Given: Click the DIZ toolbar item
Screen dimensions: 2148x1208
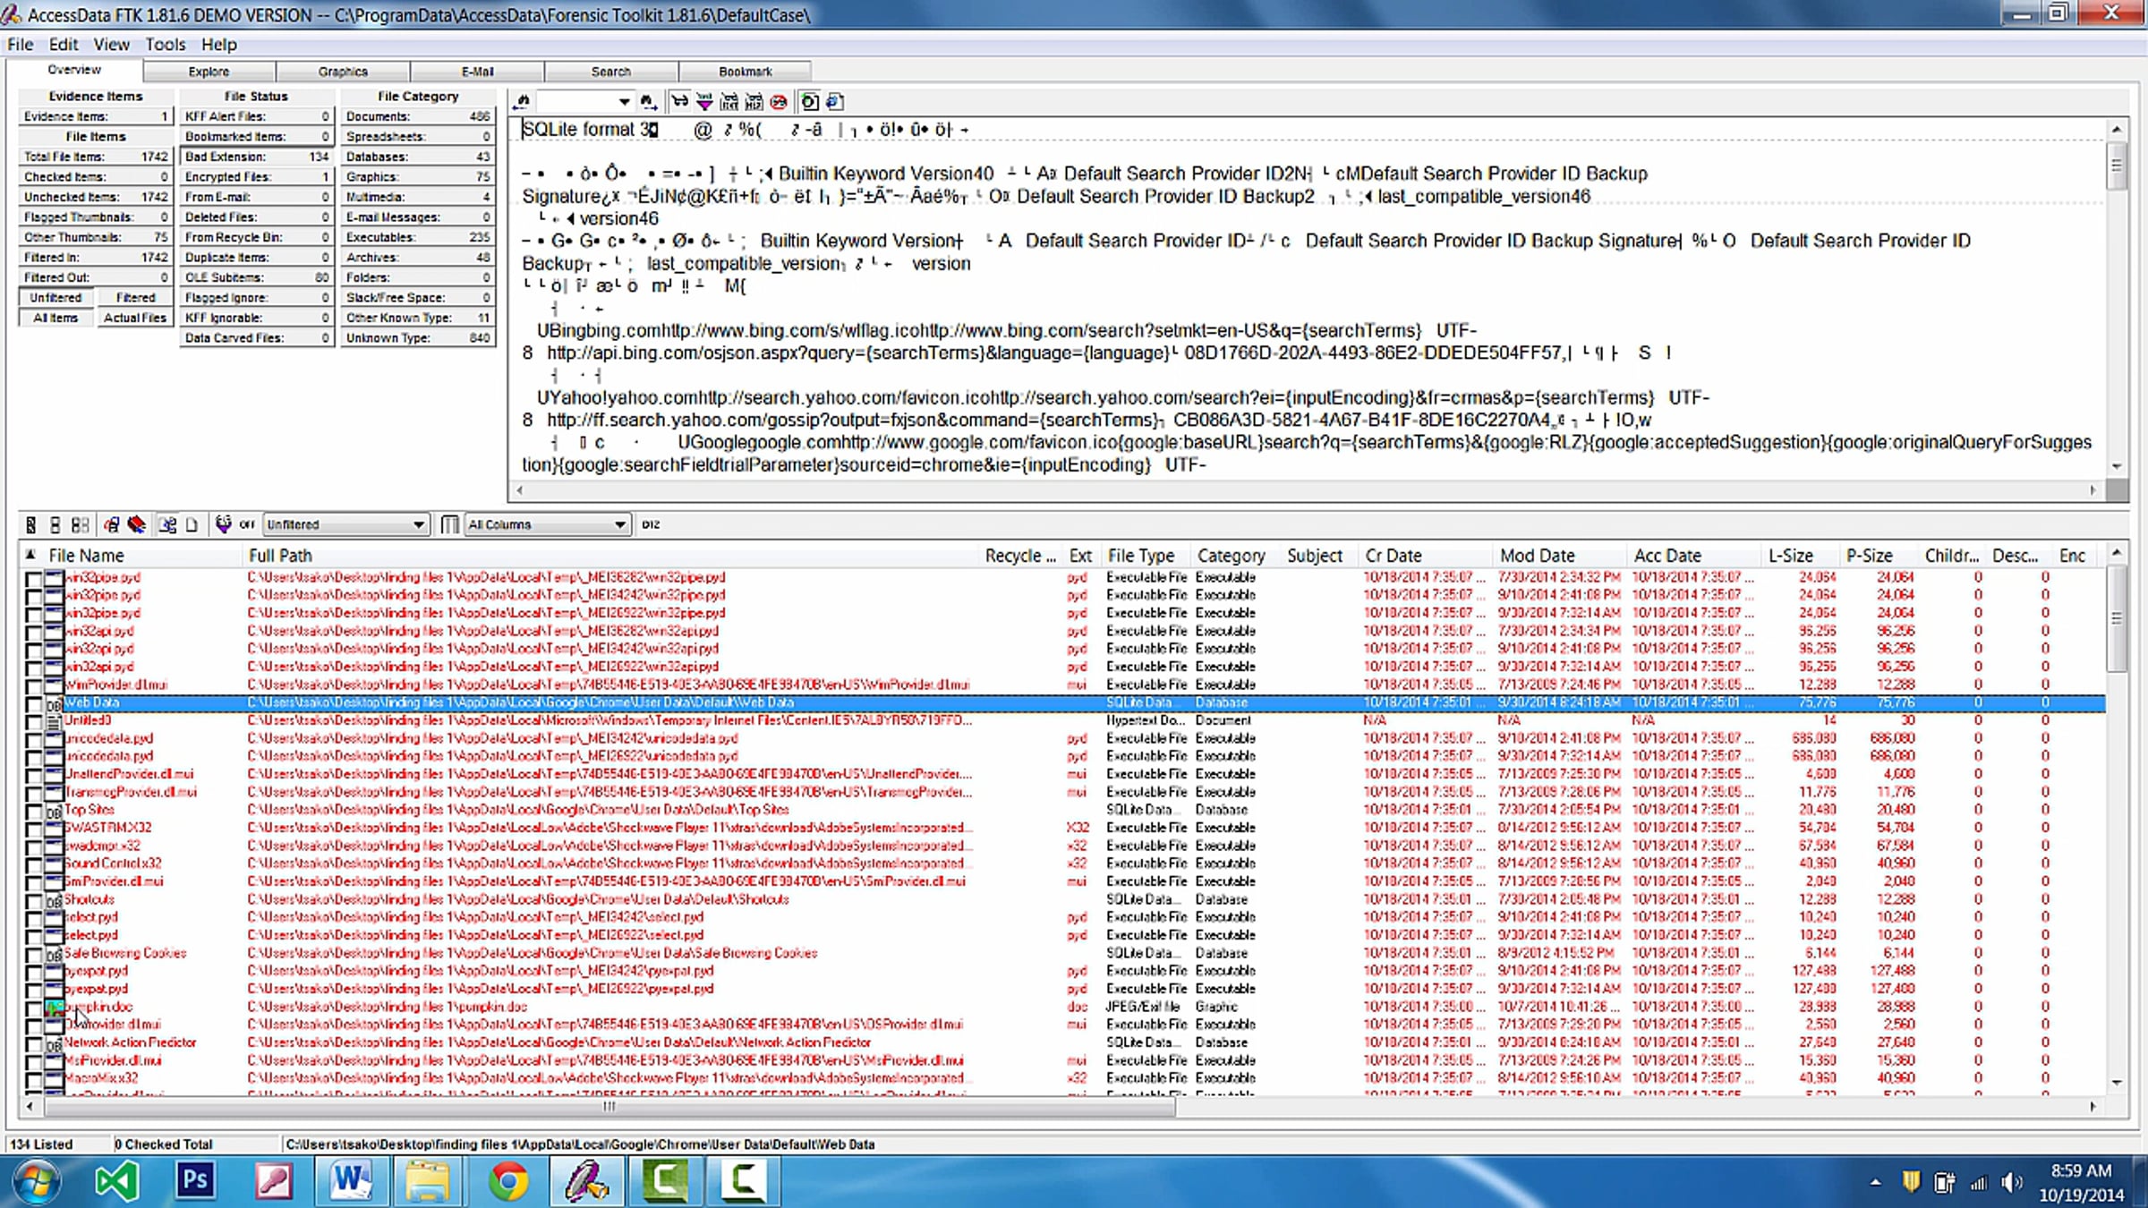Looking at the screenshot, I should [x=651, y=525].
